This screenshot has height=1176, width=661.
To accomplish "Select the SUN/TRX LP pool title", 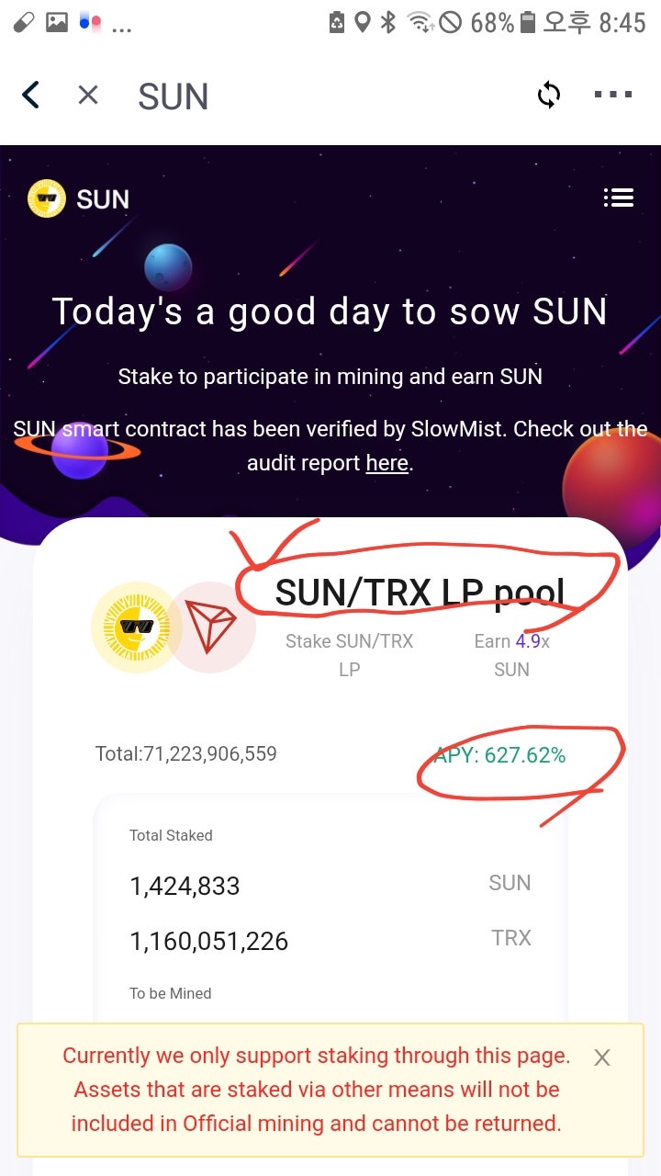I will click(420, 594).
